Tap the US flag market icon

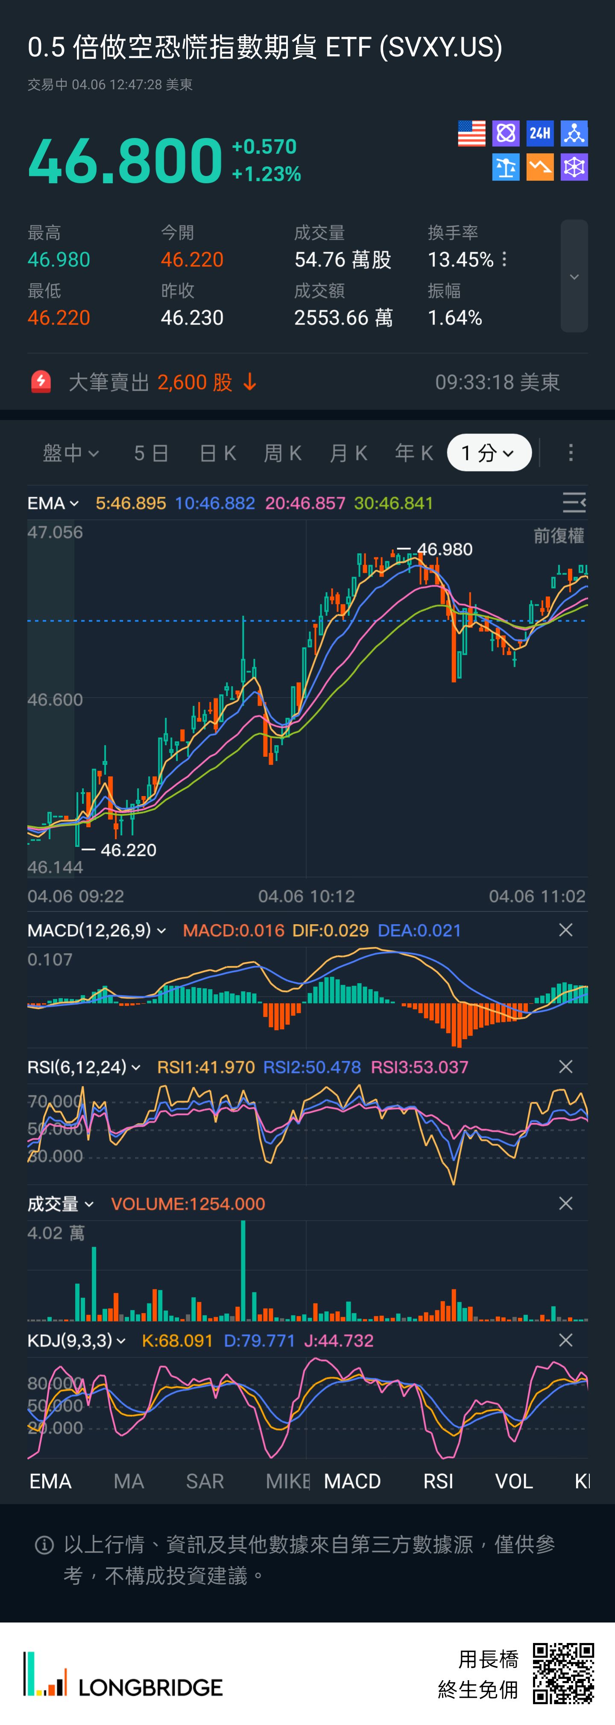[471, 133]
